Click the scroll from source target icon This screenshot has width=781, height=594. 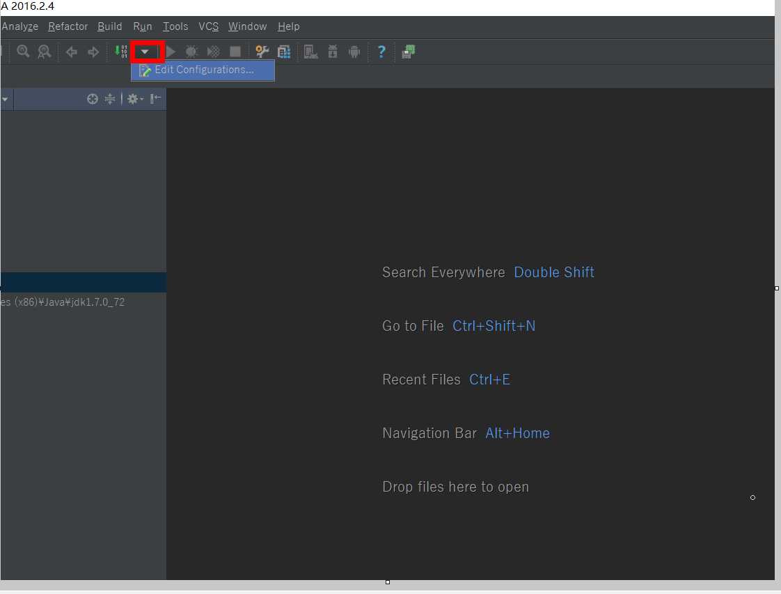click(x=92, y=99)
